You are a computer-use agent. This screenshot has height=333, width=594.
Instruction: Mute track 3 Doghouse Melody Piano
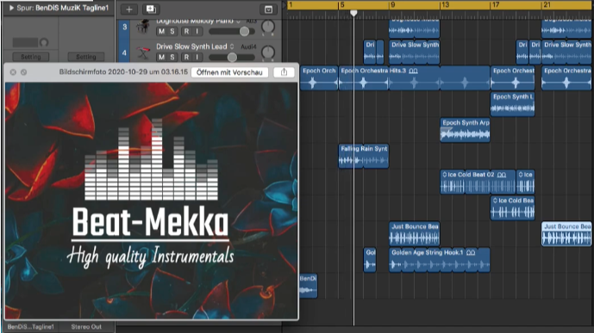[162, 31]
